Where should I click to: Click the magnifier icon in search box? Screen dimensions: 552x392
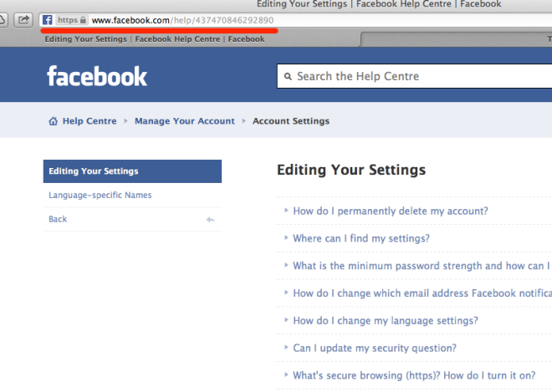(x=288, y=76)
